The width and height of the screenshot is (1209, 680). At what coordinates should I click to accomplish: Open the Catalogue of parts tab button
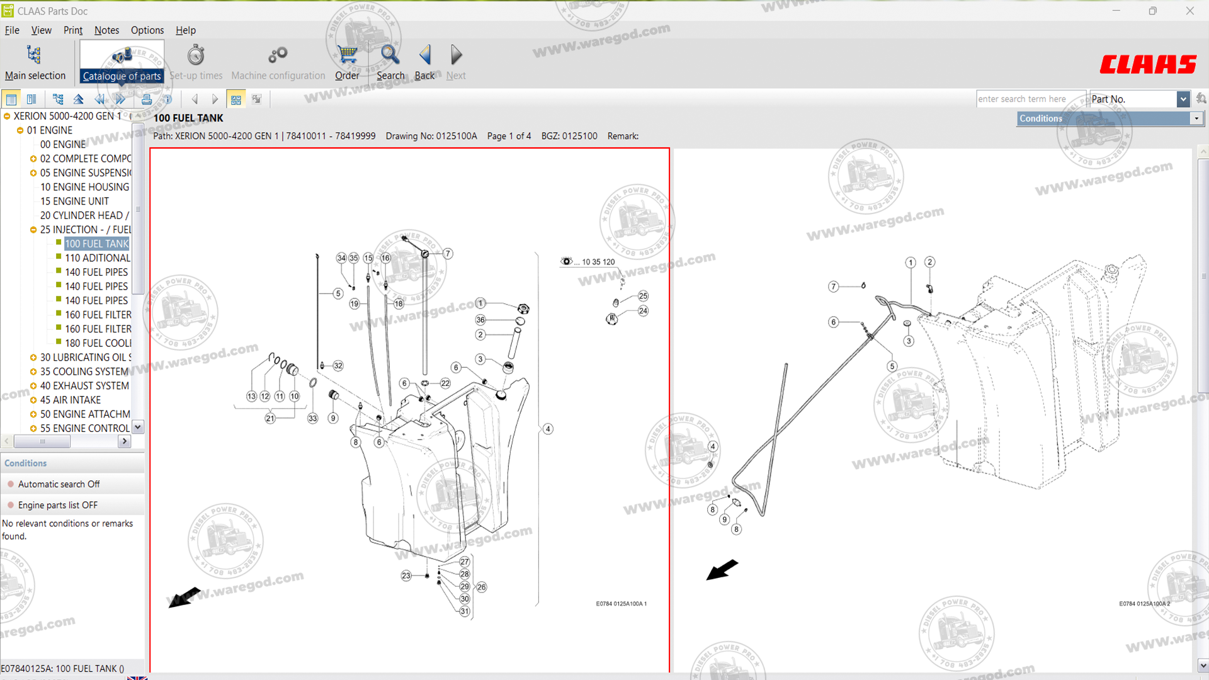(x=122, y=63)
